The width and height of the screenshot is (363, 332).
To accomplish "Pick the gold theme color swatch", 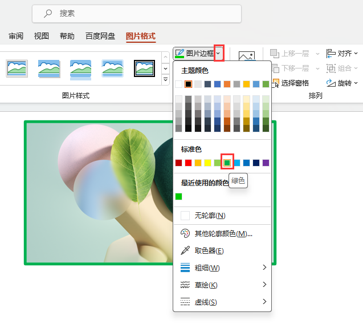I will [x=246, y=84].
